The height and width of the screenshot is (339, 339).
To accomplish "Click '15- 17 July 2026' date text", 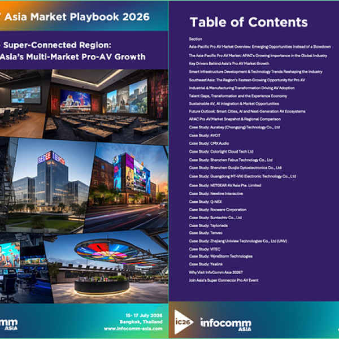I will tap(144, 315).
